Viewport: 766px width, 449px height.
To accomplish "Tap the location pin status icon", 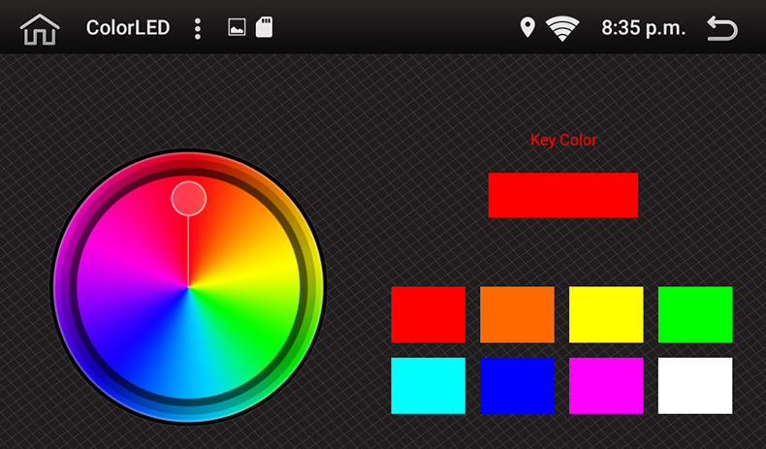I will point(527,28).
